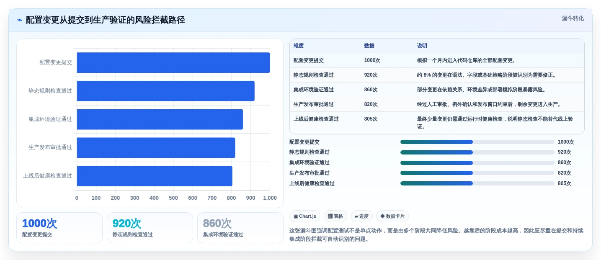Click table cell 生产发布审批通过
This screenshot has height=260, width=601.
click(x=314, y=104)
